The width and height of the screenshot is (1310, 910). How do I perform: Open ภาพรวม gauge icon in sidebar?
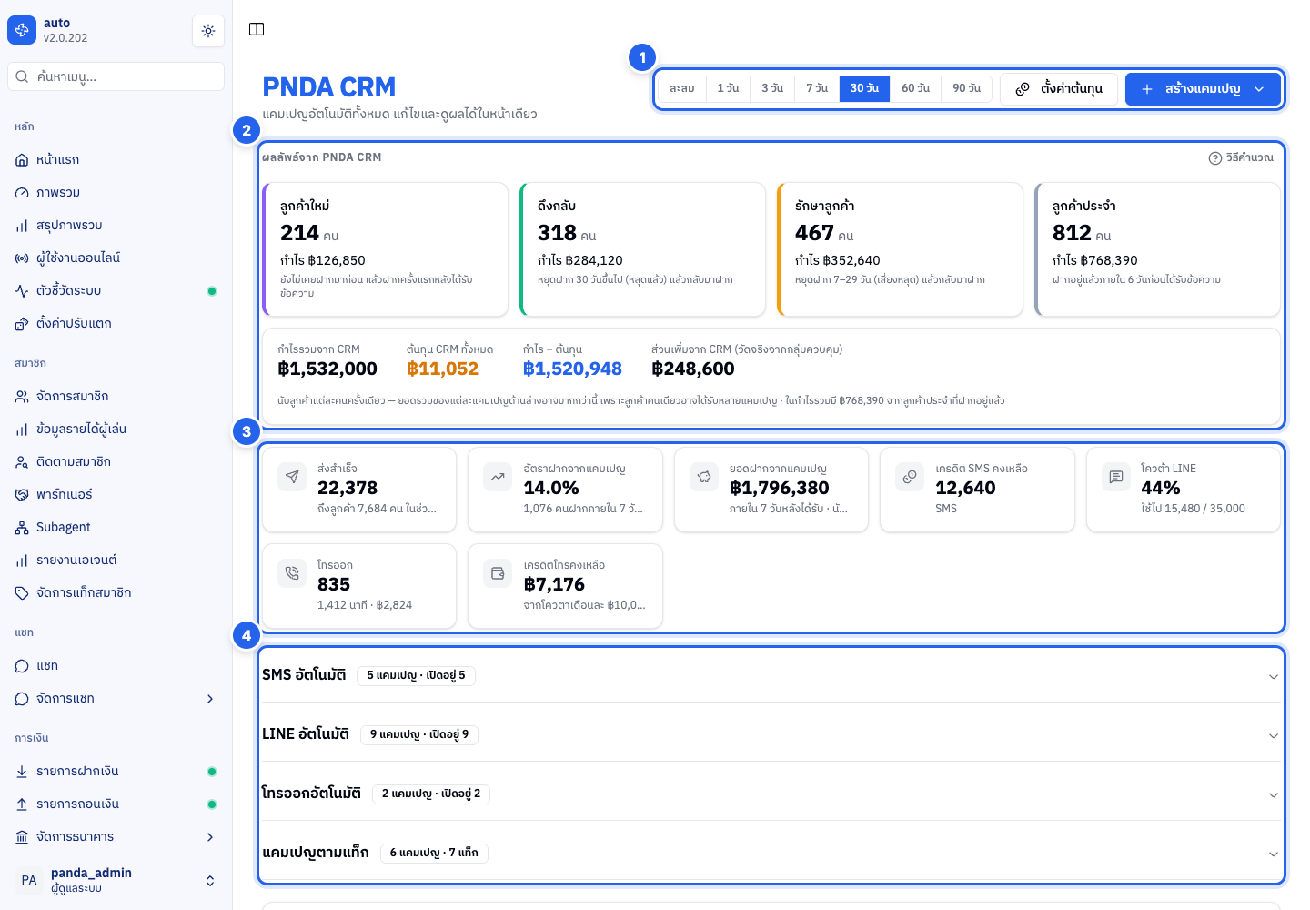(x=22, y=193)
